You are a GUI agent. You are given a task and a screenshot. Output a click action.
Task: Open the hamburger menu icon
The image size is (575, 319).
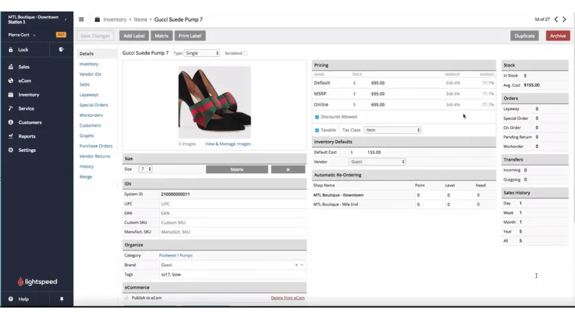coord(81,19)
